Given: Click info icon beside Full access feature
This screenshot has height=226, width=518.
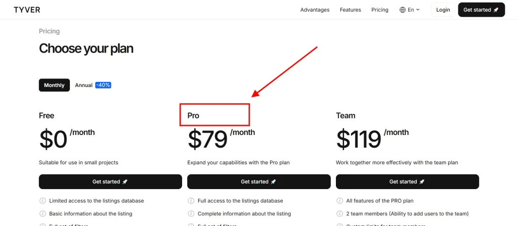Looking at the screenshot, I should click(191, 201).
